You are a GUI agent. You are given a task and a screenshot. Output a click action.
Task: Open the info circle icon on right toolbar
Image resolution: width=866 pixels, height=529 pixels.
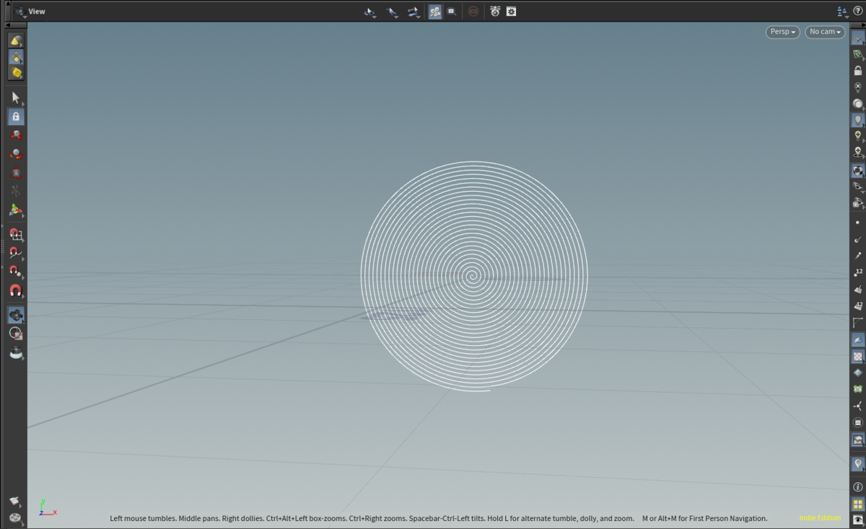pyautogui.click(x=858, y=487)
